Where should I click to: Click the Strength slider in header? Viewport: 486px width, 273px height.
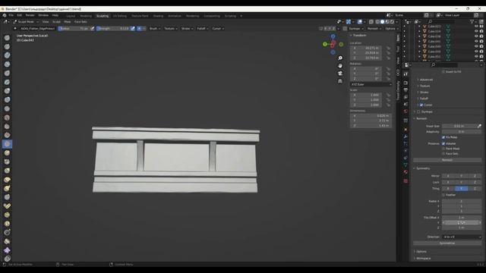pos(113,29)
